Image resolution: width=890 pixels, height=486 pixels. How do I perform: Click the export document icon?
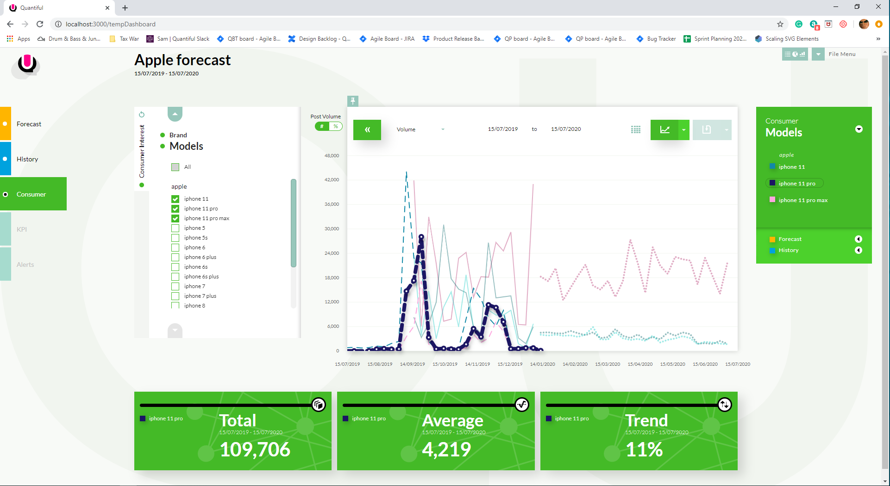click(706, 130)
